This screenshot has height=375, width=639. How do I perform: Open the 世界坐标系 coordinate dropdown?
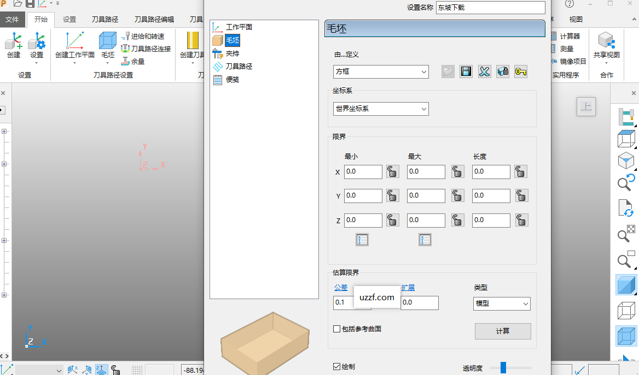tap(381, 109)
